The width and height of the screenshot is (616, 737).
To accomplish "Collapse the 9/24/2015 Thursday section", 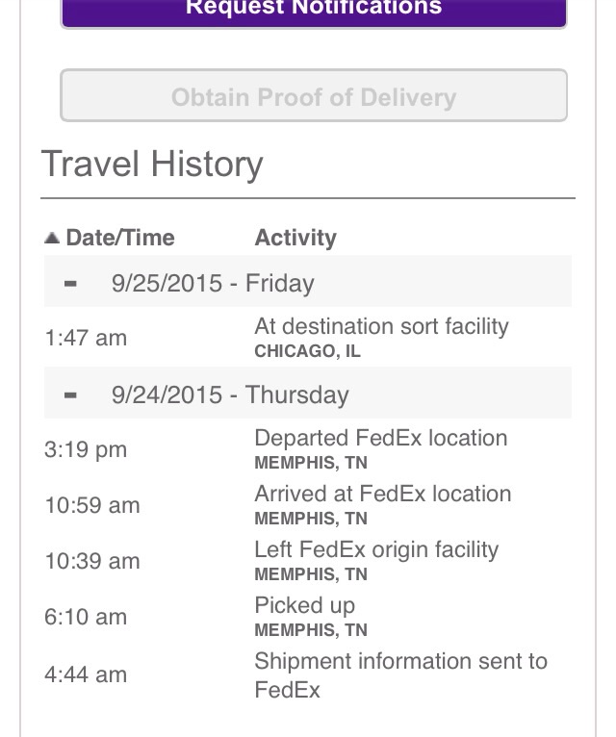I will coord(70,394).
